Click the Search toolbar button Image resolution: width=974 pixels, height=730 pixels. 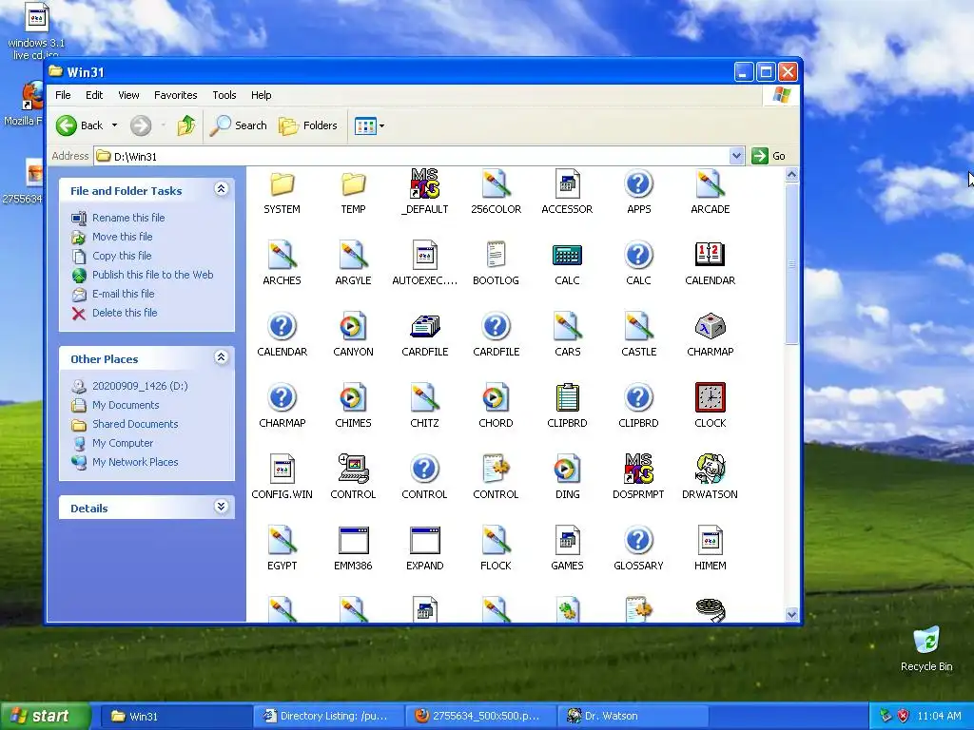click(x=239, y=125)
